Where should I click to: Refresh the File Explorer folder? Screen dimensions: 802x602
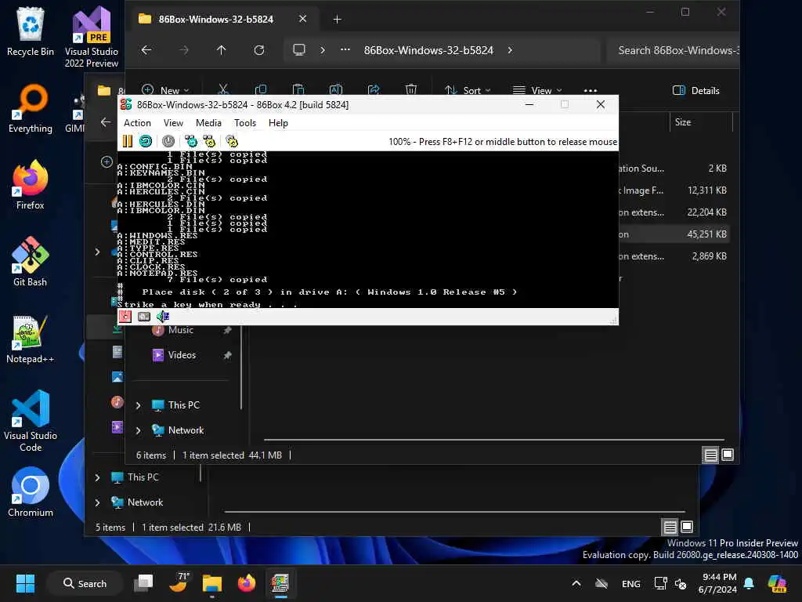[259, 50]
